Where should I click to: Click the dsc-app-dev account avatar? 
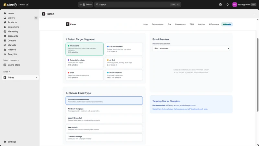[x=234, y=5]
